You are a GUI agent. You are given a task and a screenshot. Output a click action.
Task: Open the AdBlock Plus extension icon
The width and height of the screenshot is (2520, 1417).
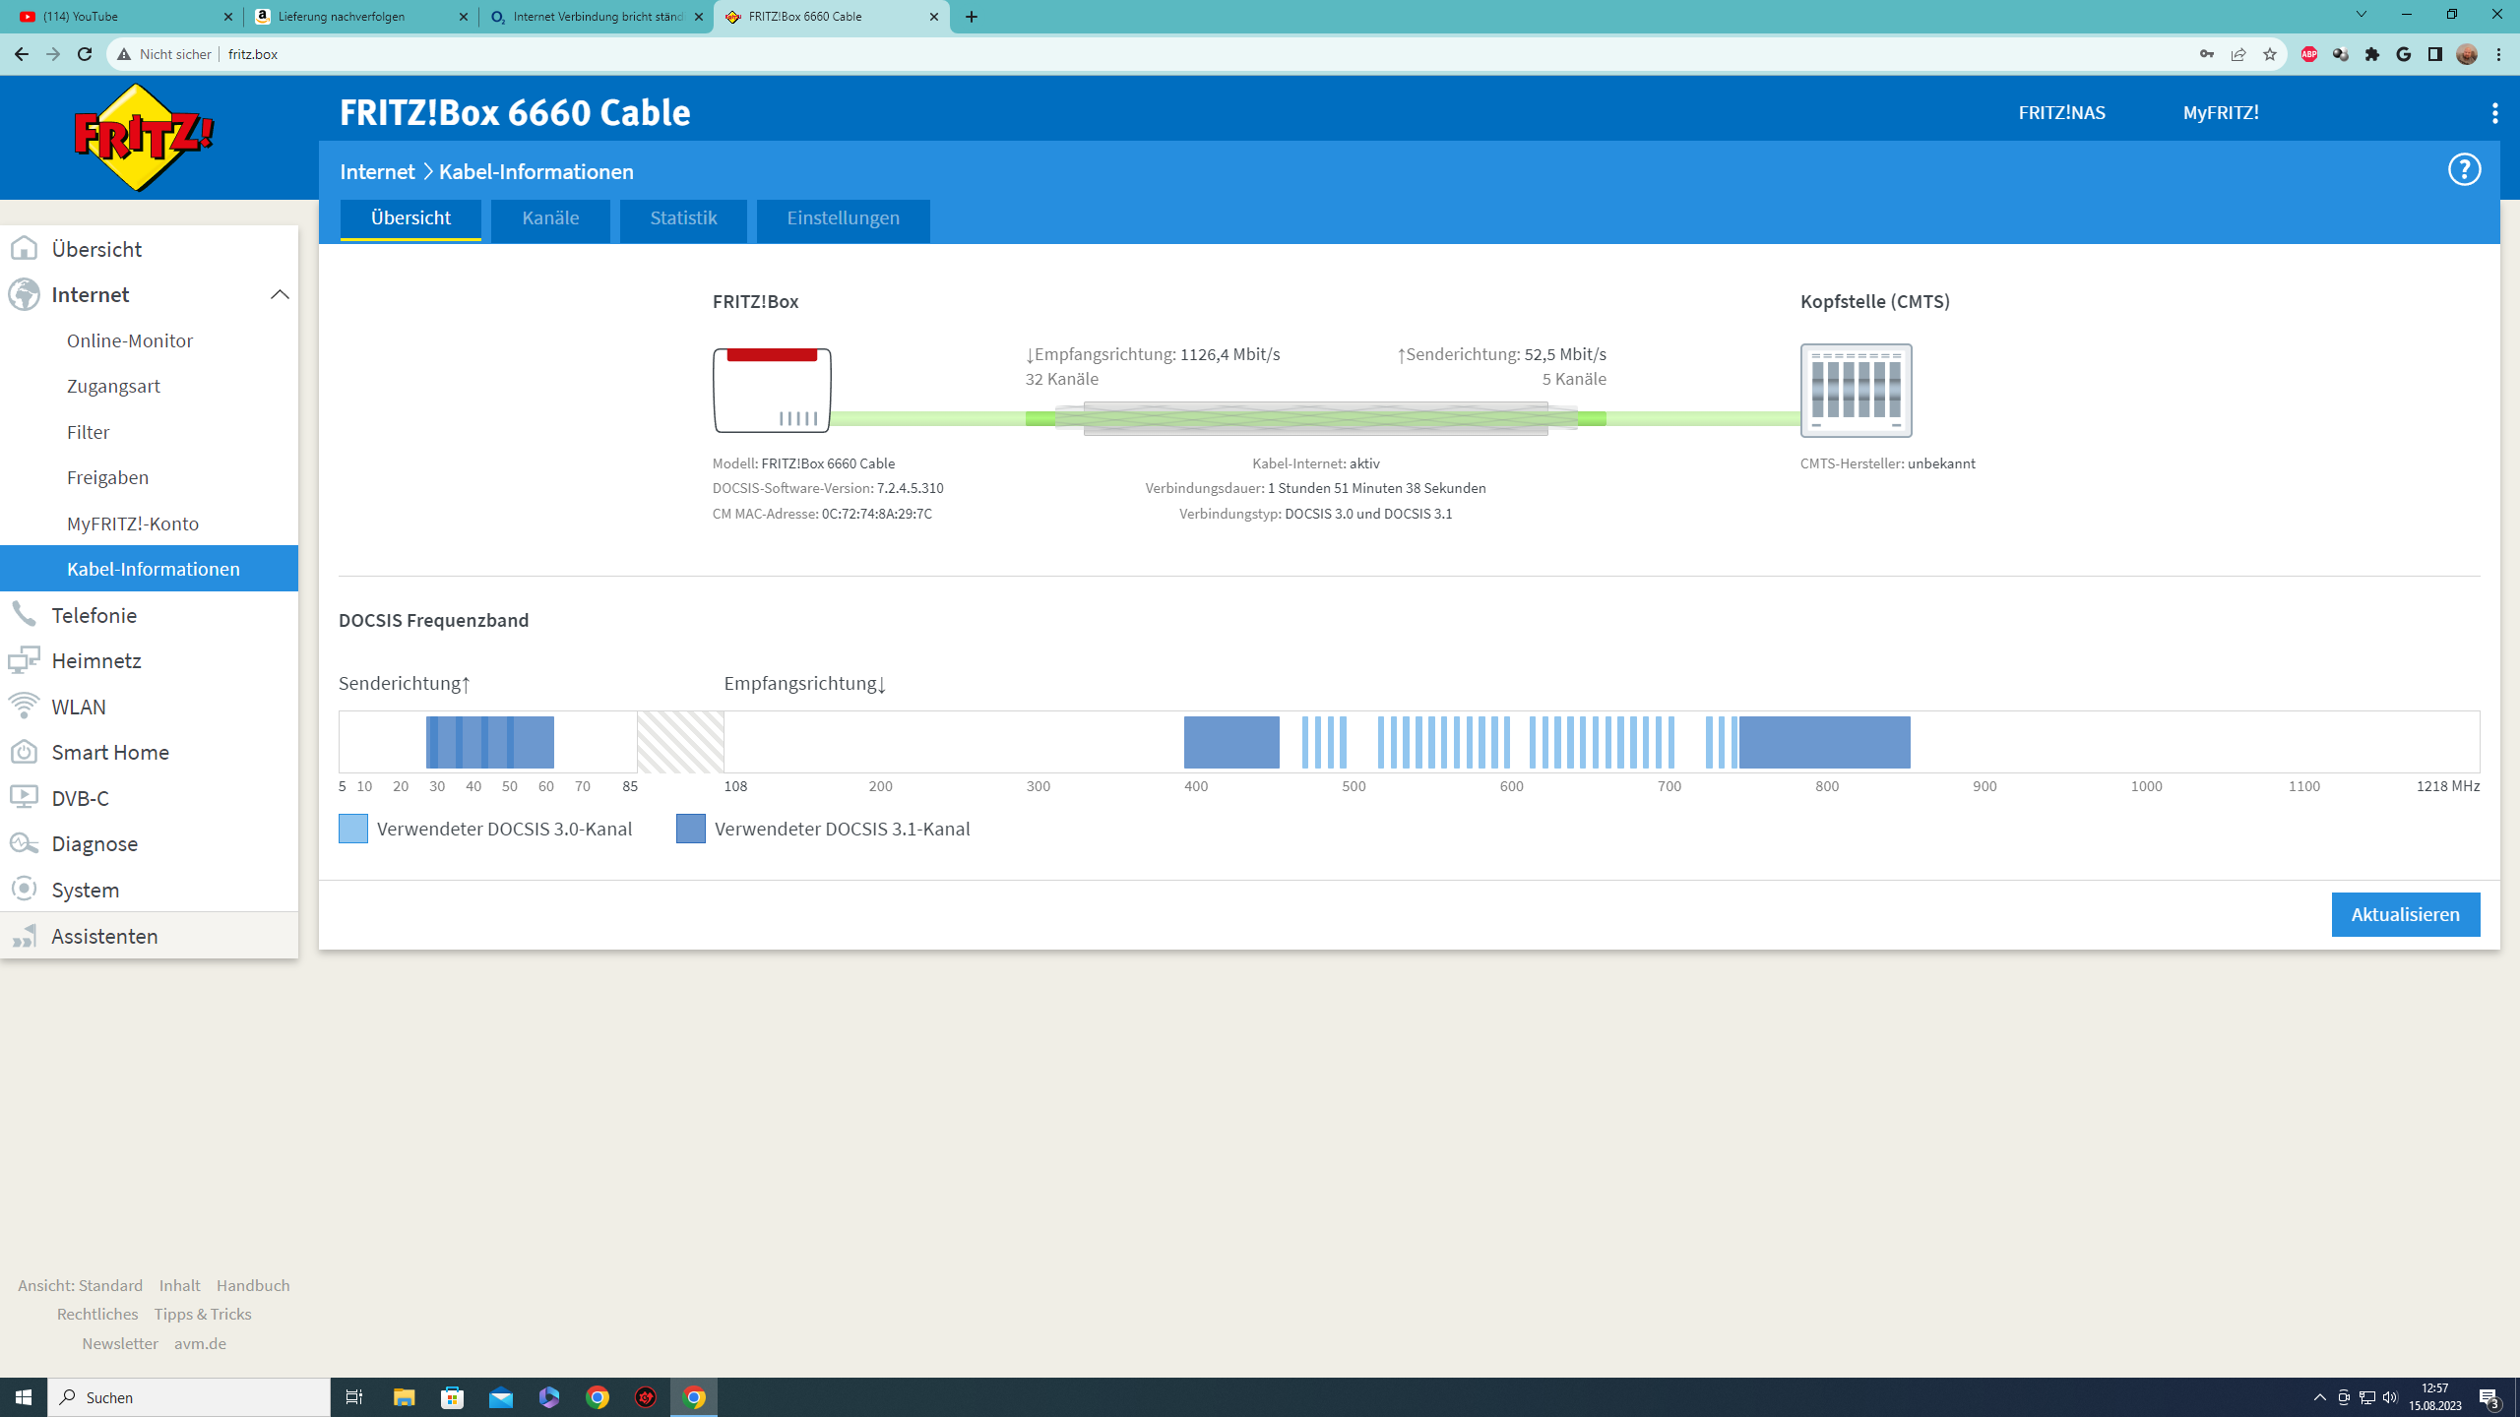(2308, 54)
